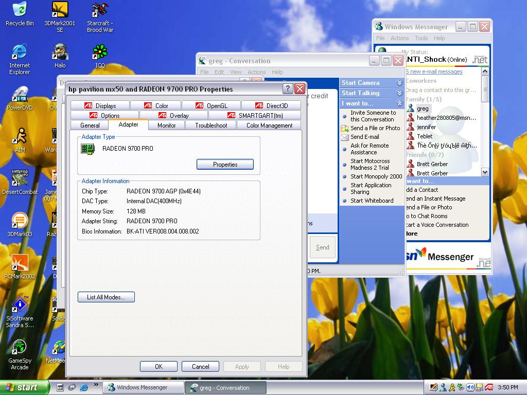
Task: Switch to the Displays tab
Action: pyautogui.click(x=100, y=105)
